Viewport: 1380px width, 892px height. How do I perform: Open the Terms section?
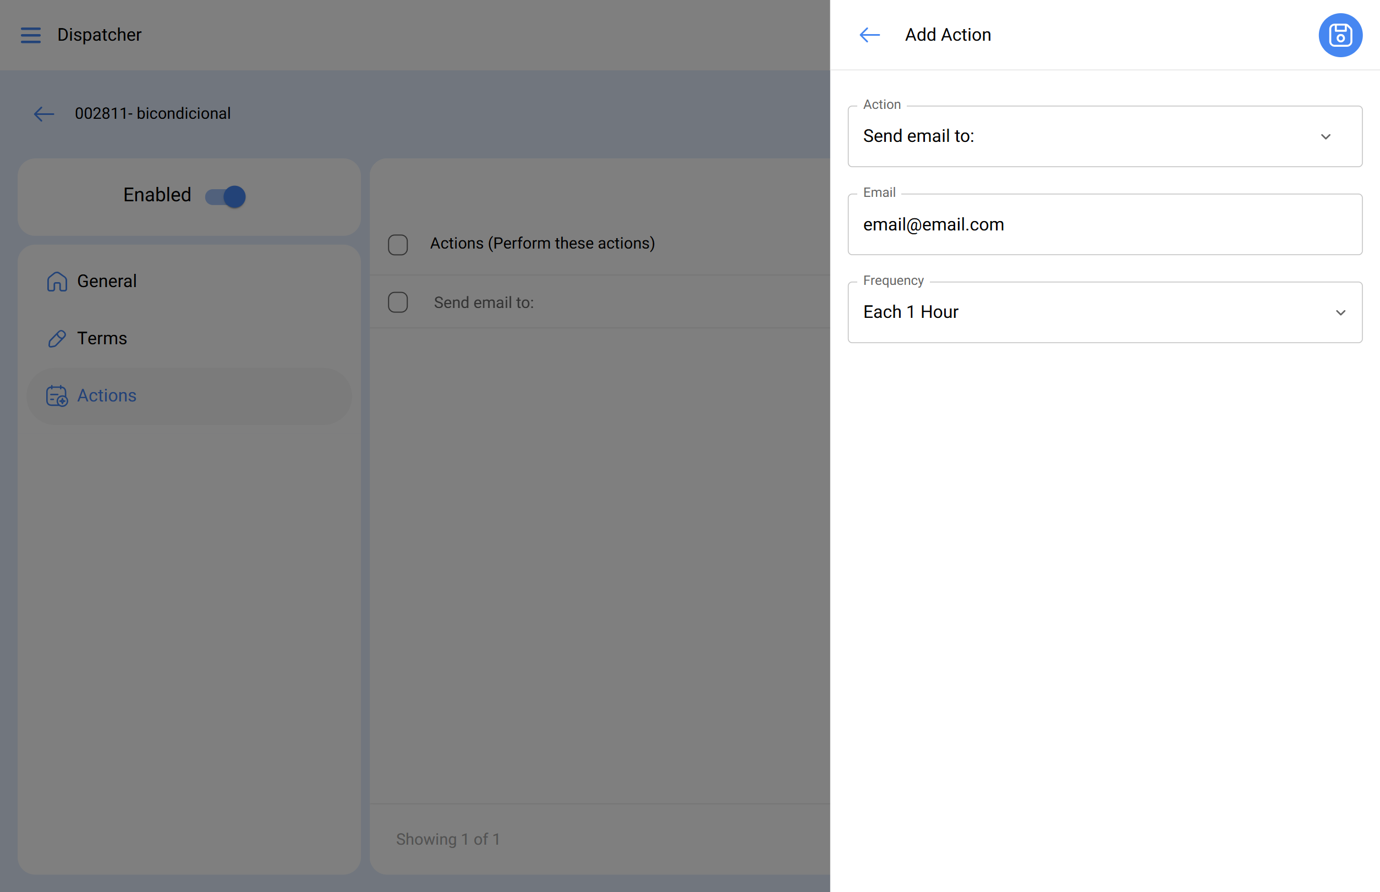[x=102, y=338]
